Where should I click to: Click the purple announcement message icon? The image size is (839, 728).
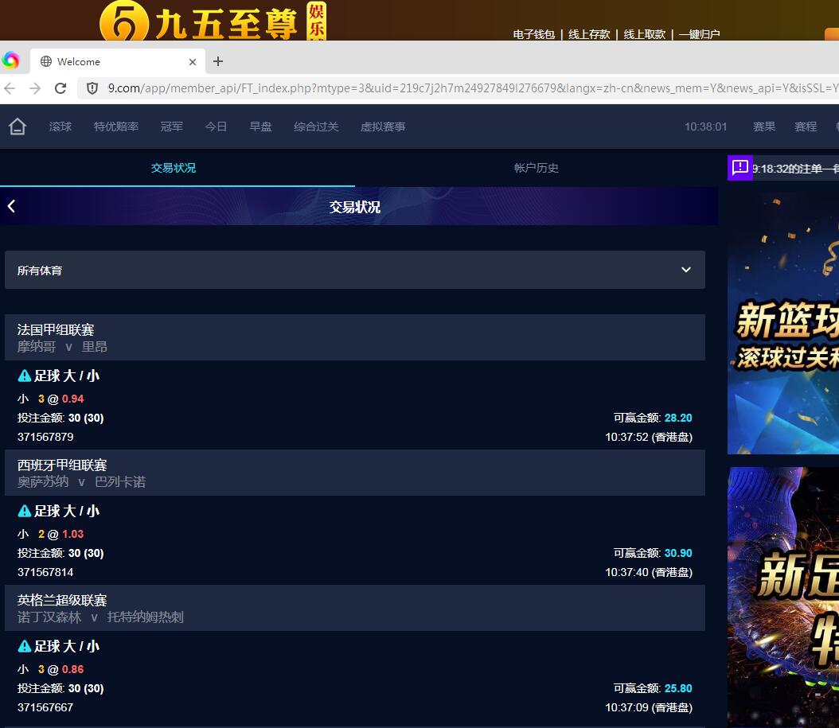(740, 168)
